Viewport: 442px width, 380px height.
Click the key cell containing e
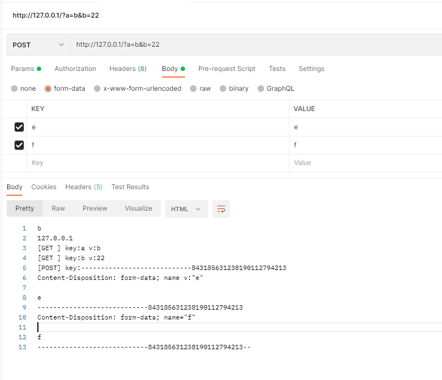[x=158, y=127]
